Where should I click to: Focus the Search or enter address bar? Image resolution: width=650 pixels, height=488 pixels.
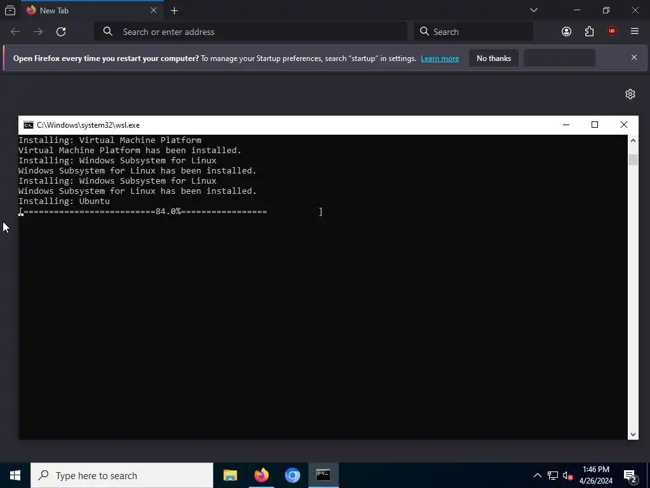click(x=250, y=32)
